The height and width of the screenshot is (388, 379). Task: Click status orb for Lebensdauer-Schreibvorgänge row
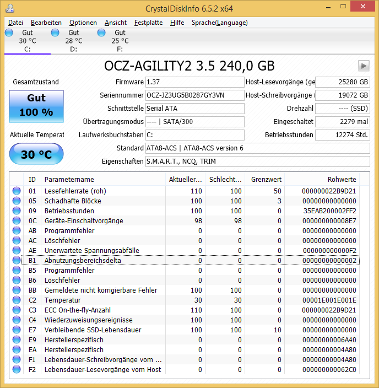(x=17, y=359)
